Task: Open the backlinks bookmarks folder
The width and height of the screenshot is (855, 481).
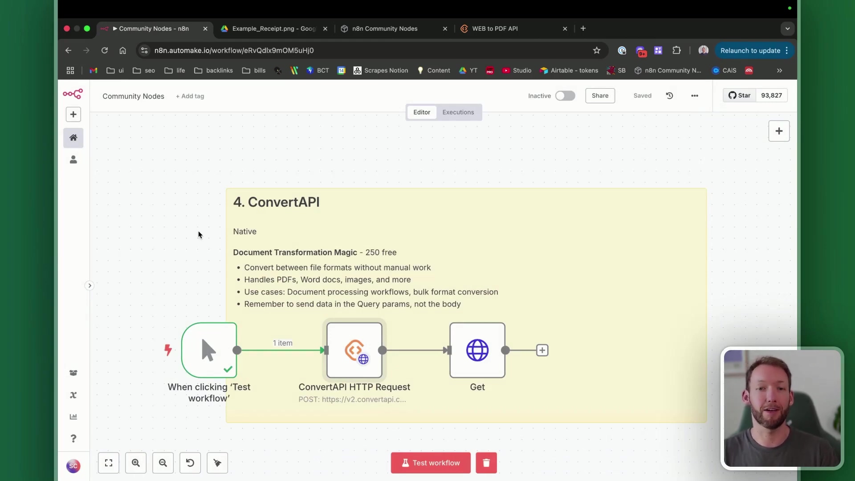Action: tap(214, 70)
